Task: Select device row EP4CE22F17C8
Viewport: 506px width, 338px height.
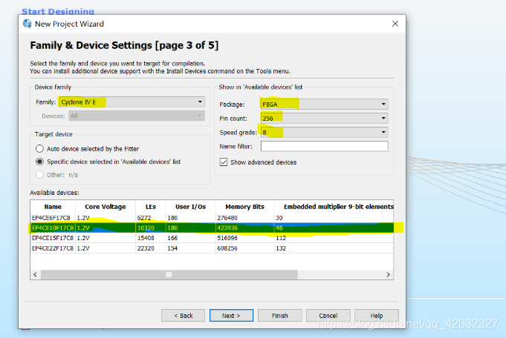Action: point(212,248)
